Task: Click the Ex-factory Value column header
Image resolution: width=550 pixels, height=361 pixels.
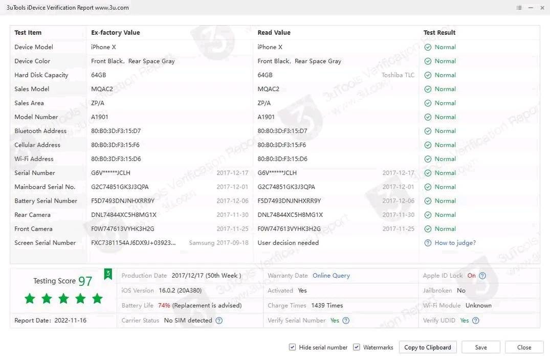Action: [115, 33]
